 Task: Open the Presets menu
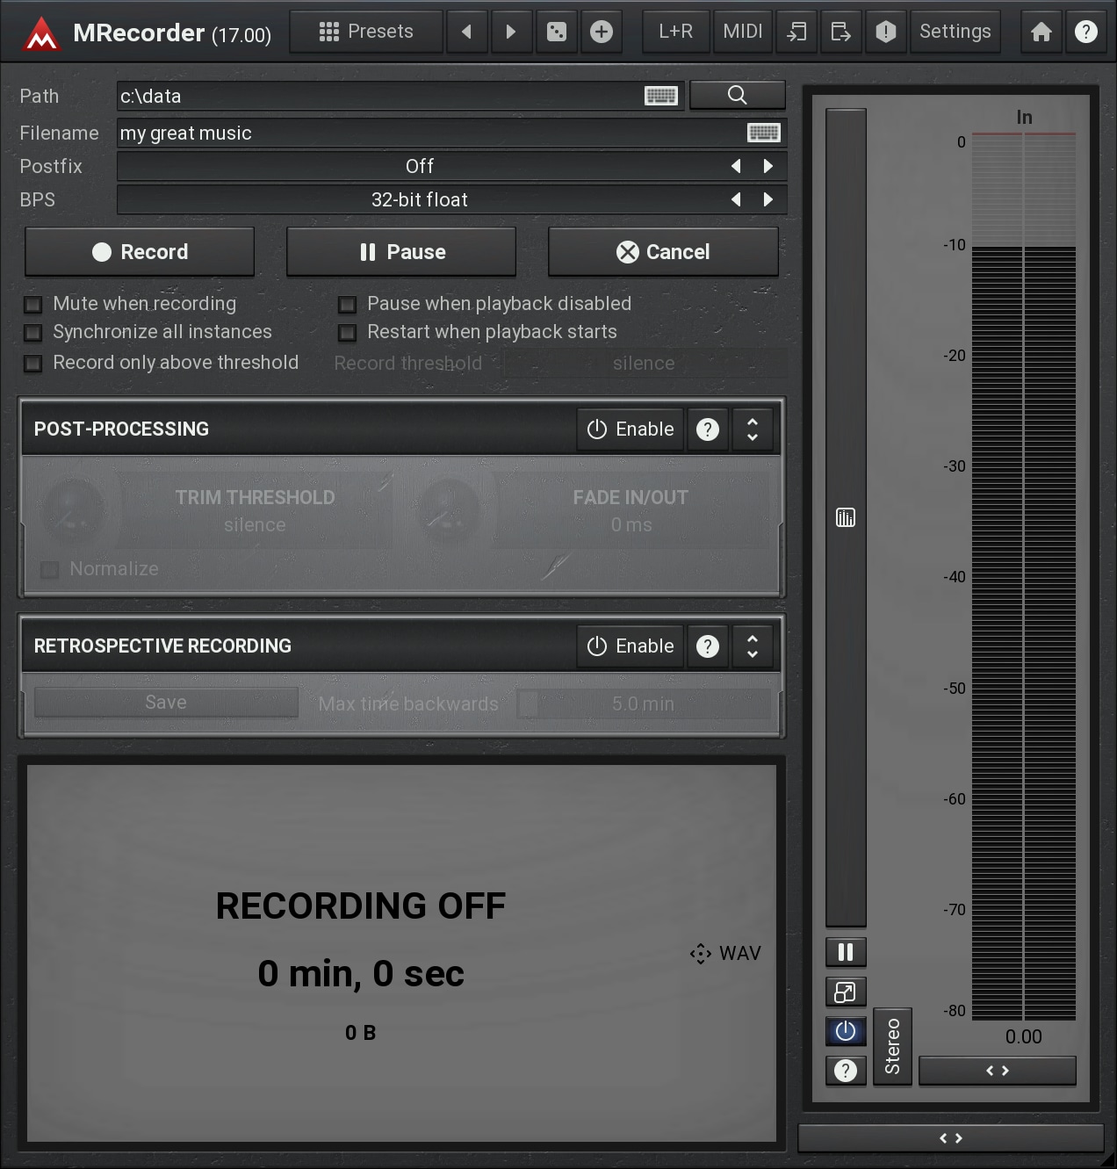point(366,32)
